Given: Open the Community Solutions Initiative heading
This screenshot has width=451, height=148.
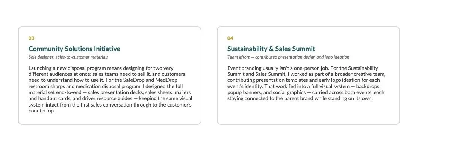Looking at the screenshot, I should [x=74, y=49].
